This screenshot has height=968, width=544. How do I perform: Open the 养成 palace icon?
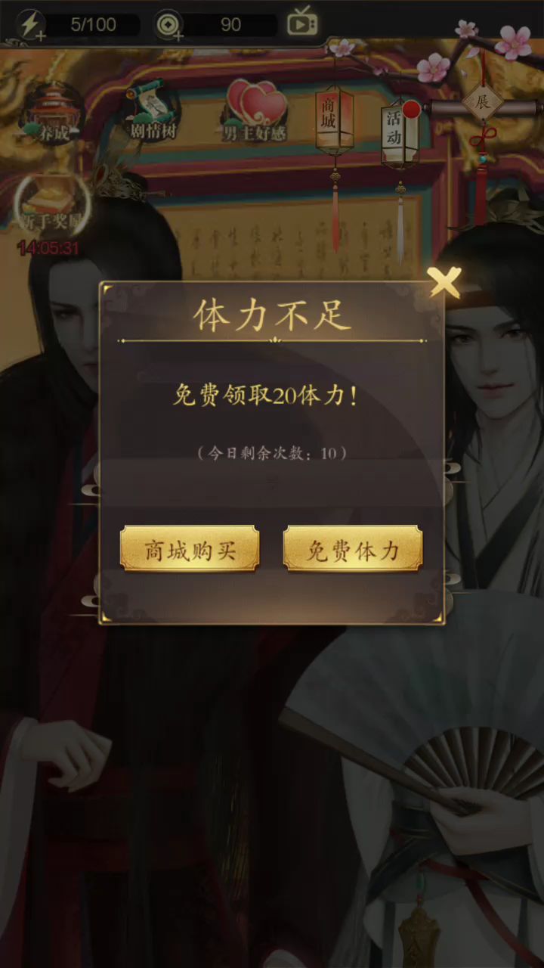[x=51, y=113]
